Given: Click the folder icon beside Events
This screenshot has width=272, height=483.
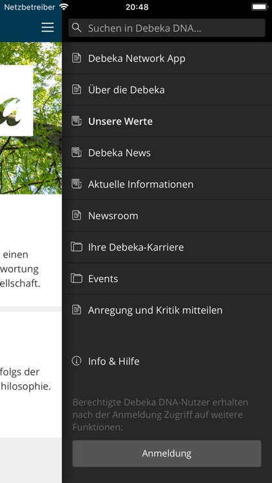Looking at the screenshot, I should (x=77, y=278).
